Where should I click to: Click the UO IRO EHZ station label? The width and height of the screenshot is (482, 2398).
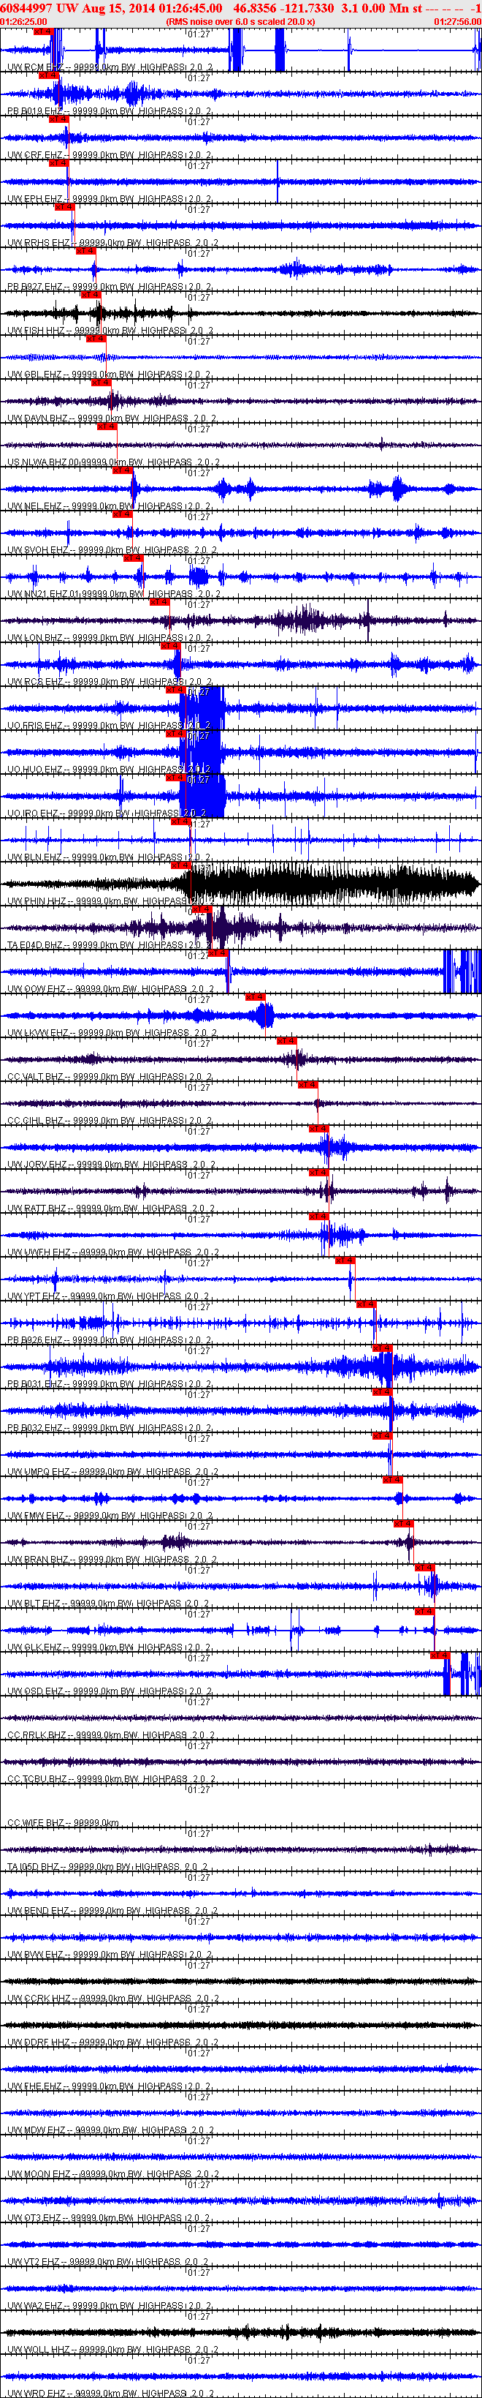pyautogui.click(x=108, y=813)
